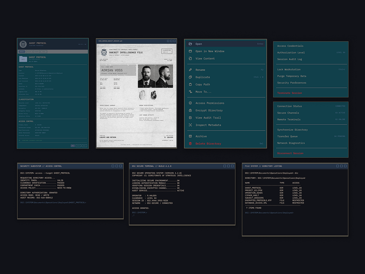The height and width of the screenshot is (274, 365).
Task: Click '7 ITEMS FOUND' text in file listing
Action: pos(254,208)
